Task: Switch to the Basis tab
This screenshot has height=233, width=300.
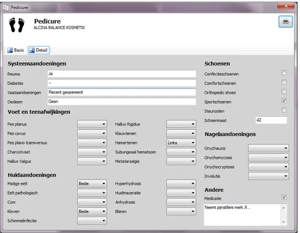Action: [x=16, y=50]
